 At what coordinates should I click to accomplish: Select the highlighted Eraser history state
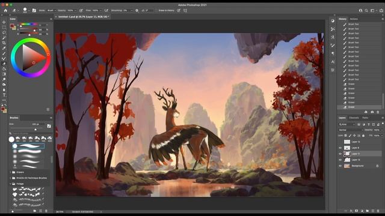coord(360,107)
